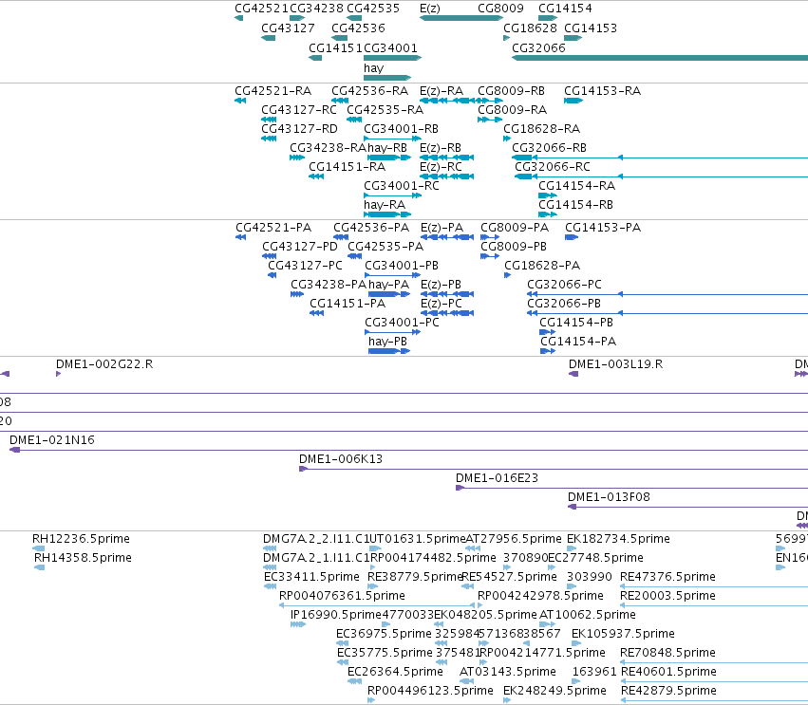The height and width of the screenshot is (705, 808).
Task: Select the long CG32066 gene bar
Action: click(660, 58)
